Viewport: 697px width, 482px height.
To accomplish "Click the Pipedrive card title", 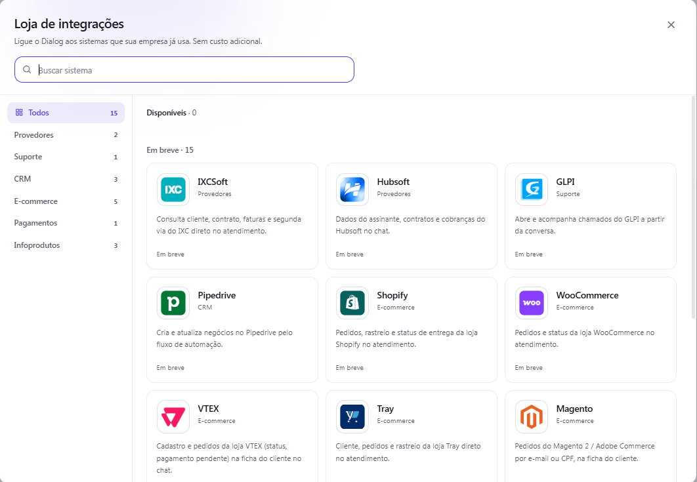I will (217, 295).
